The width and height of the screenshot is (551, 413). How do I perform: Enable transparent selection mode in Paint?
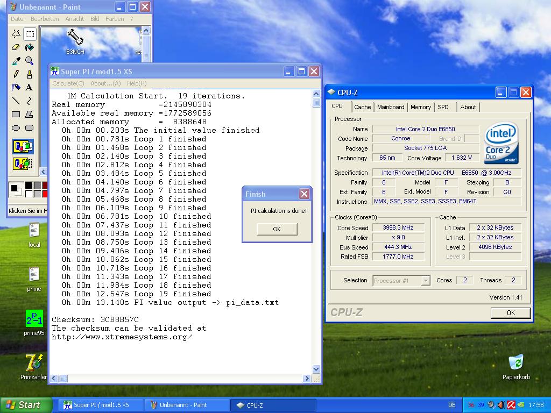pyautogui.click(x=23, y=163)
